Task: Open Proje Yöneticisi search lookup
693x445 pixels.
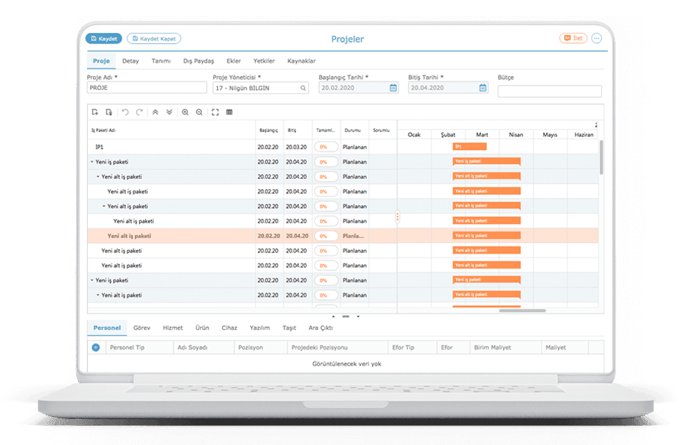Action: tap(303, 88)
